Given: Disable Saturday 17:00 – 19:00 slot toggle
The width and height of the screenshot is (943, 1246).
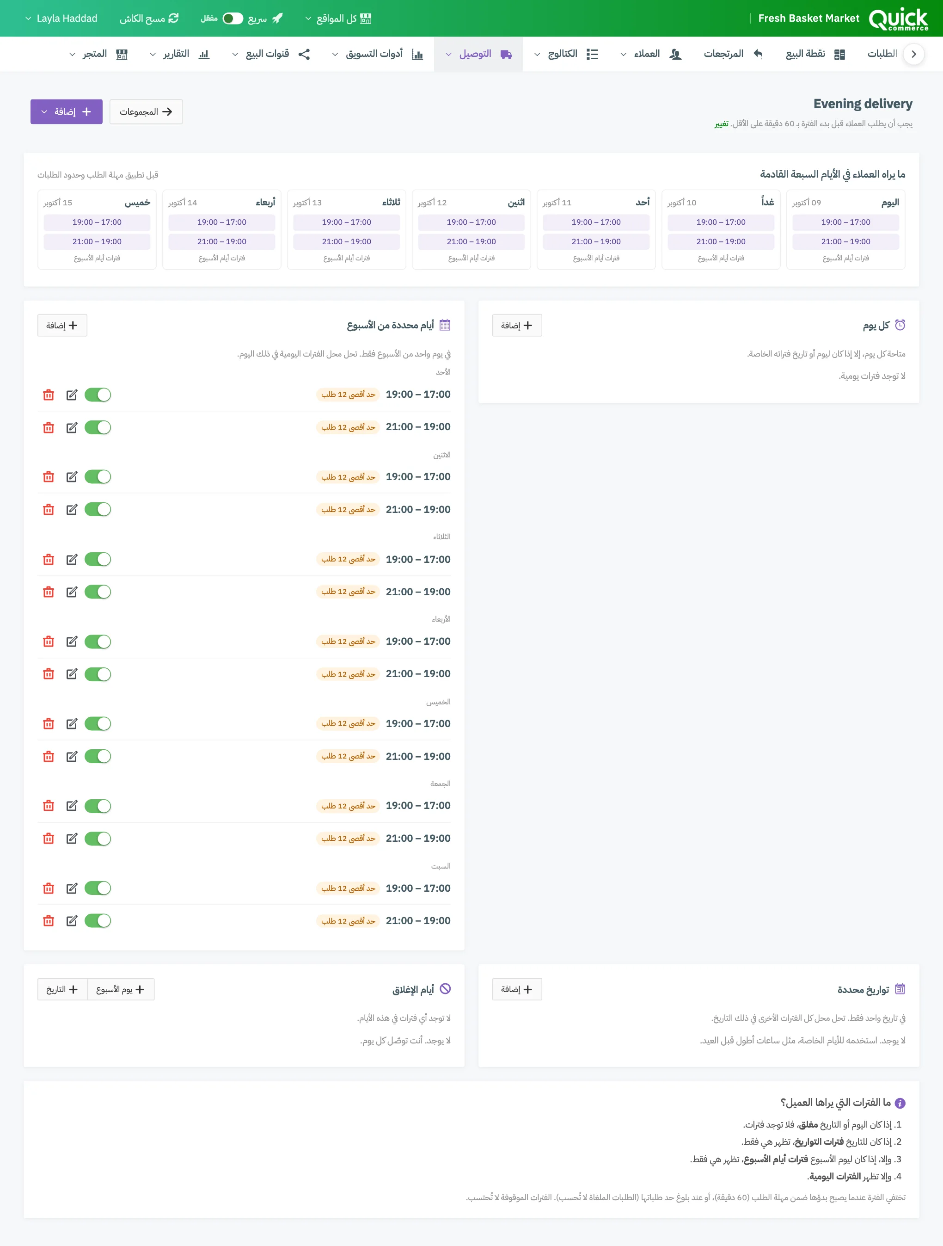Looking at the screenshot, I should coord(98,888).
